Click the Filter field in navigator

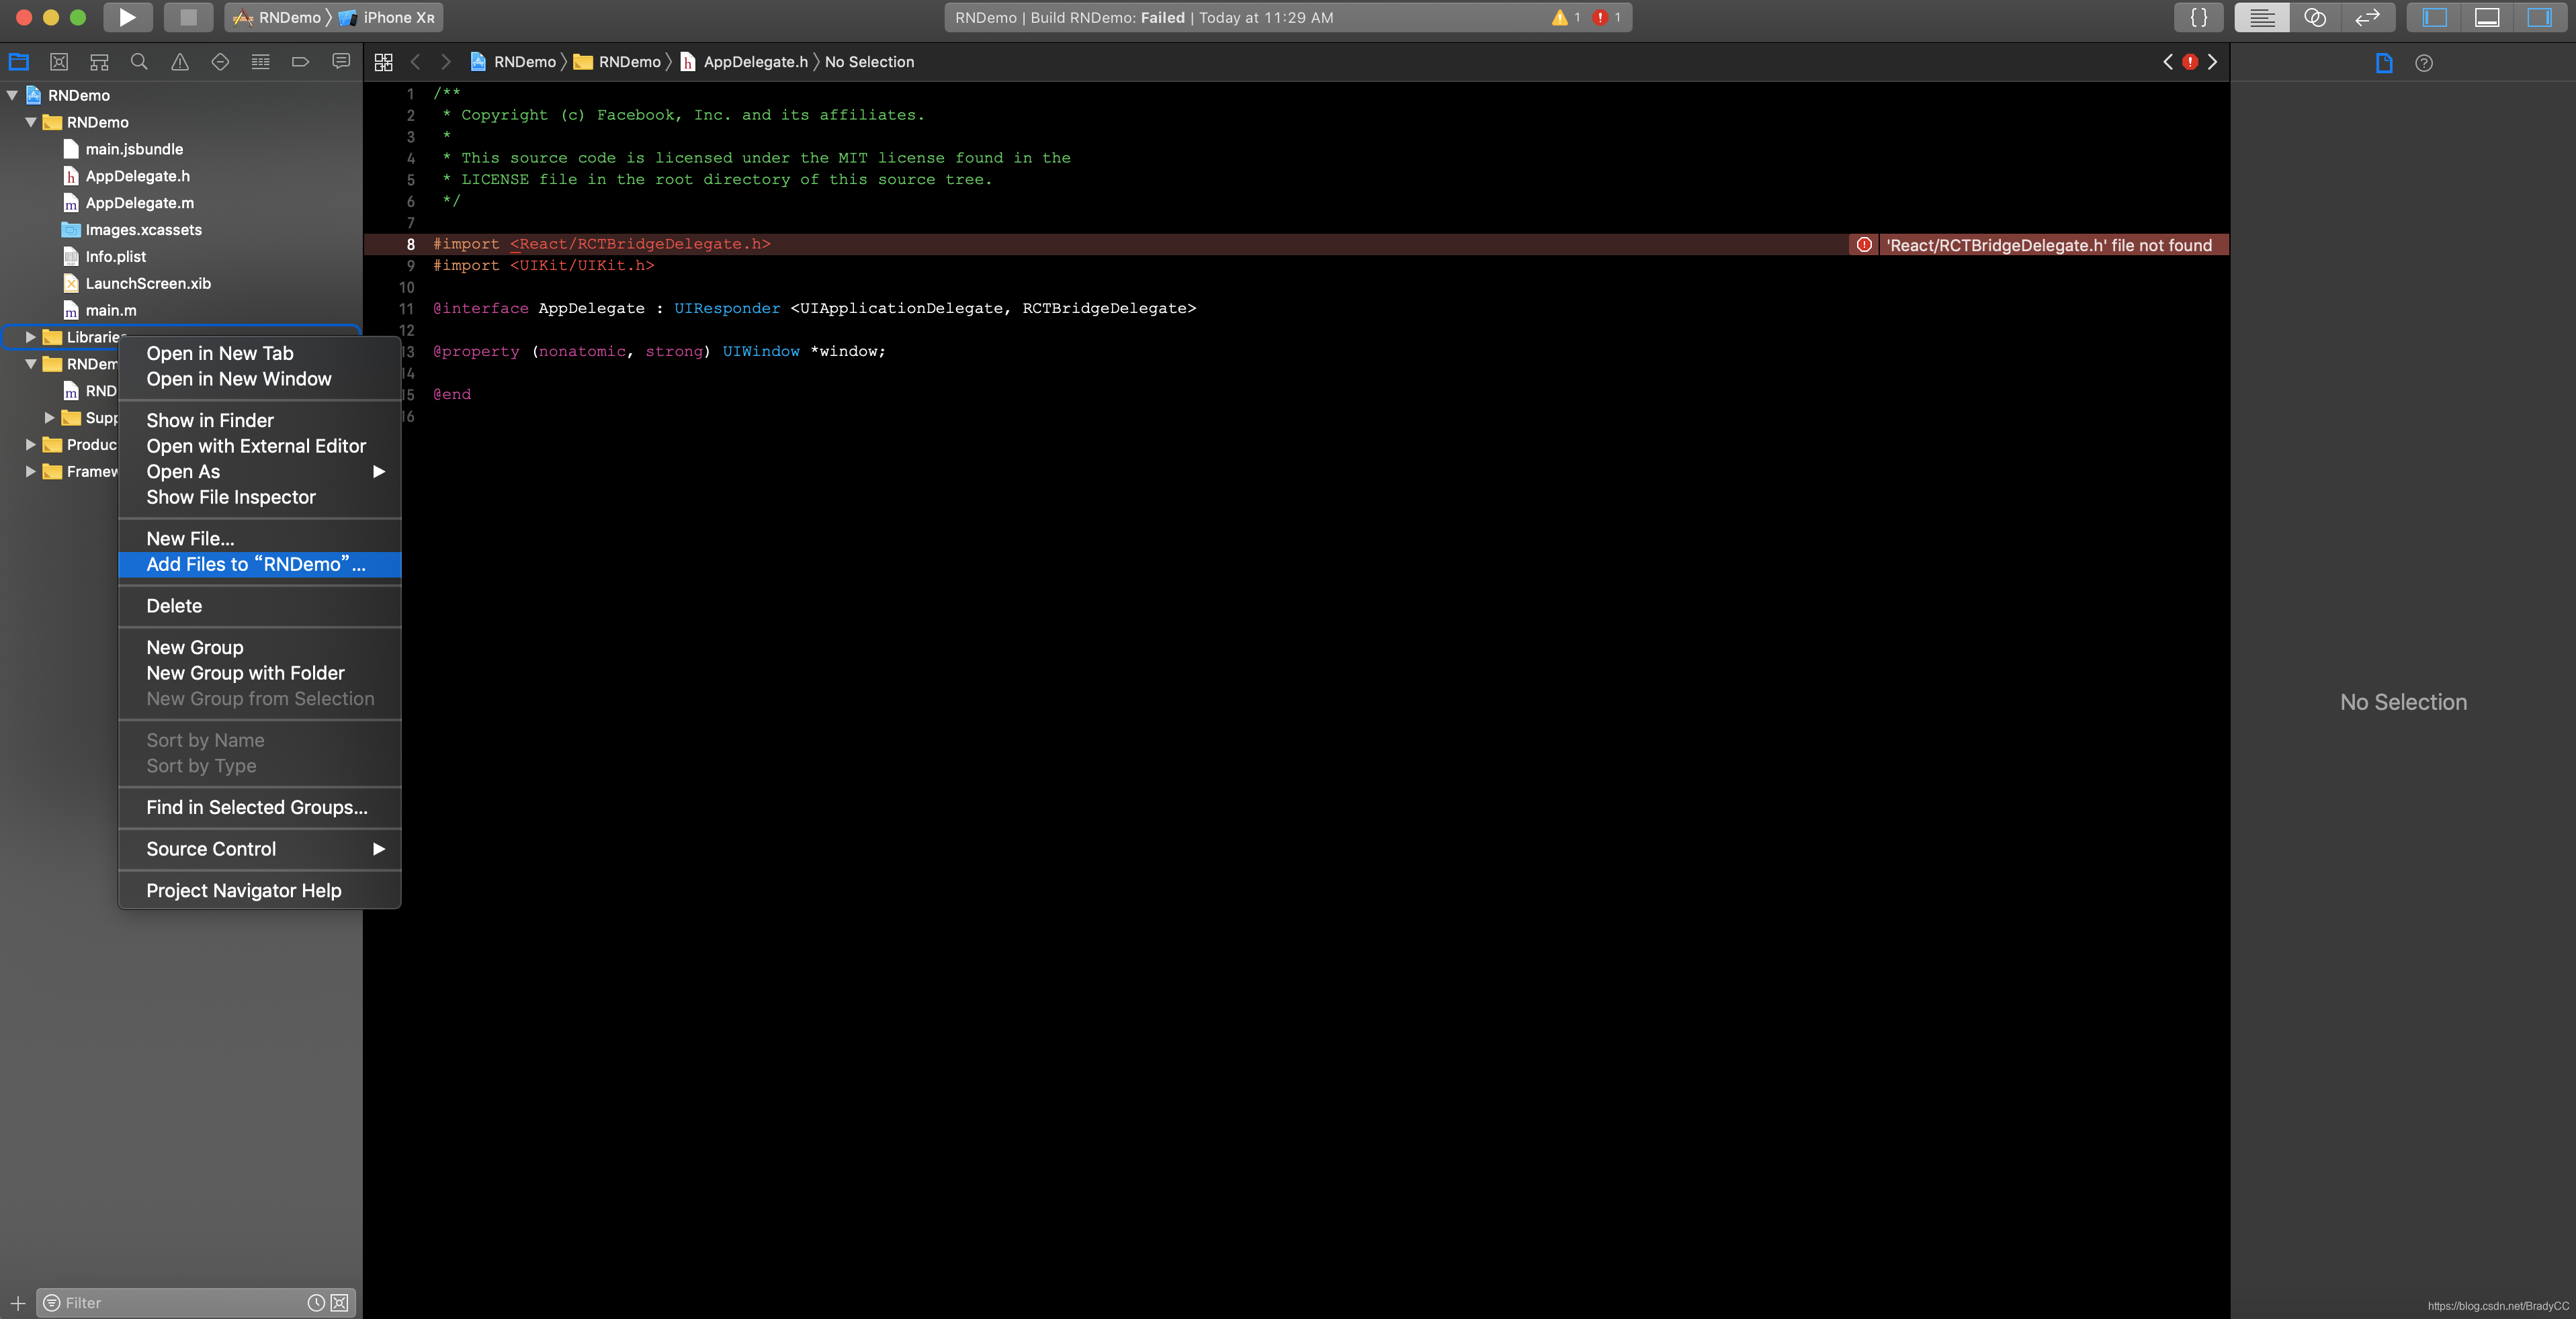(x=180, y=1302)
